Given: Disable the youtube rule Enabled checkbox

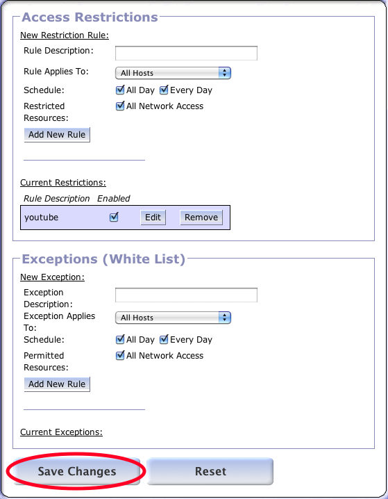Looking at the screenshot, I should coord(114,218).
